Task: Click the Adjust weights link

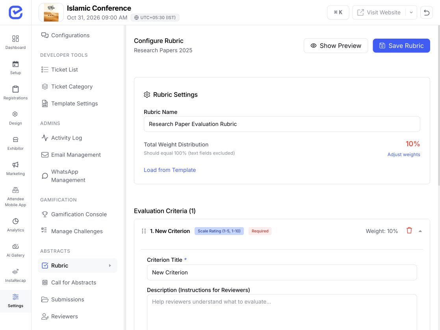Action: pyautogui.click(x=403, y=155)
